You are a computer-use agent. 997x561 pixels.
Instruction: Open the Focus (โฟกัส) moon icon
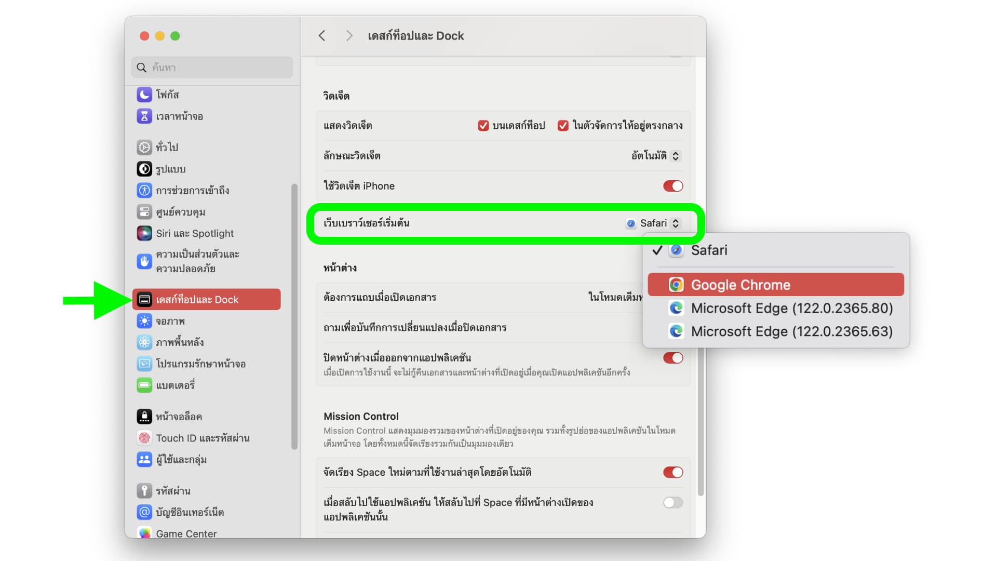(144, 95)
